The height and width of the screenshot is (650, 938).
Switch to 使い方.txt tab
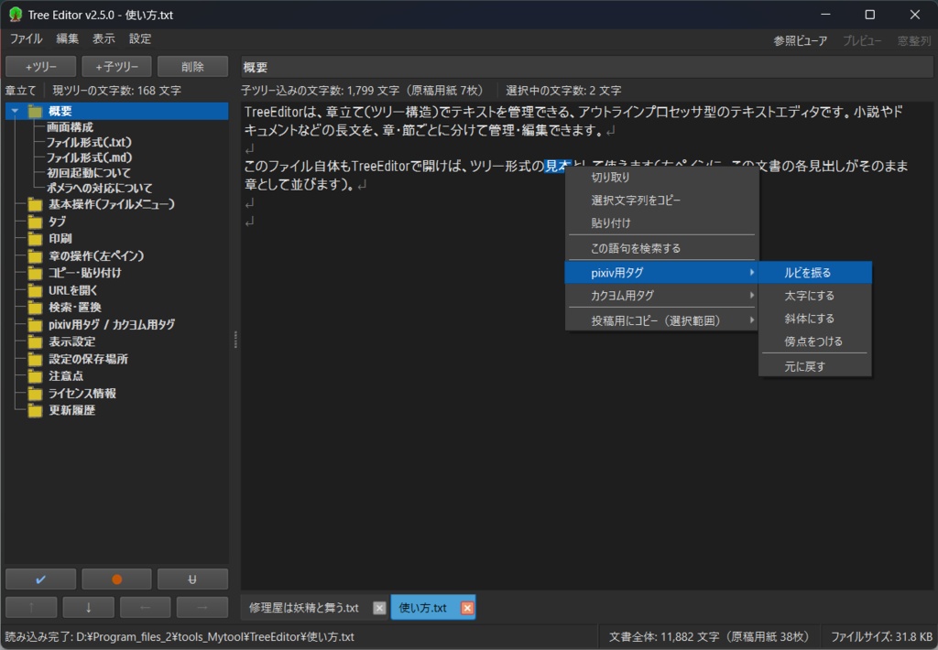point(423,608)
